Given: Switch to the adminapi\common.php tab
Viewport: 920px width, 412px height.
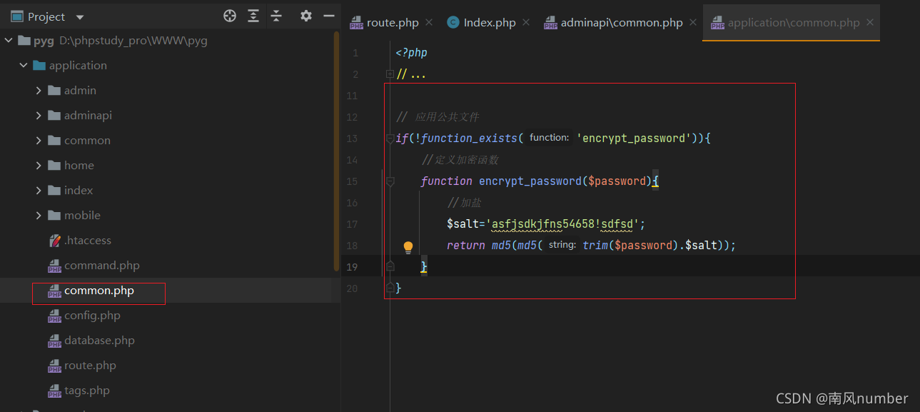Looking at the screenshot, I should pyautogui.click(x=621, y=22).
